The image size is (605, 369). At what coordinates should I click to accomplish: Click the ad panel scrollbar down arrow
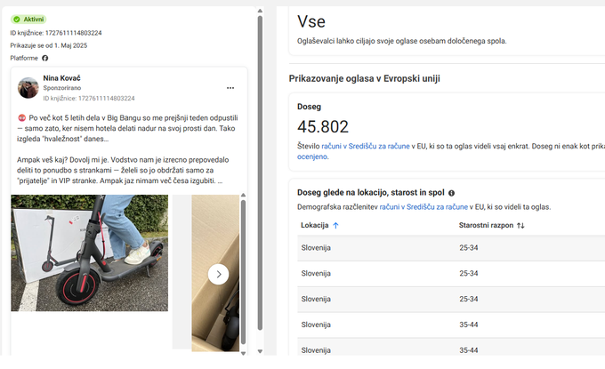click(260, 351)
